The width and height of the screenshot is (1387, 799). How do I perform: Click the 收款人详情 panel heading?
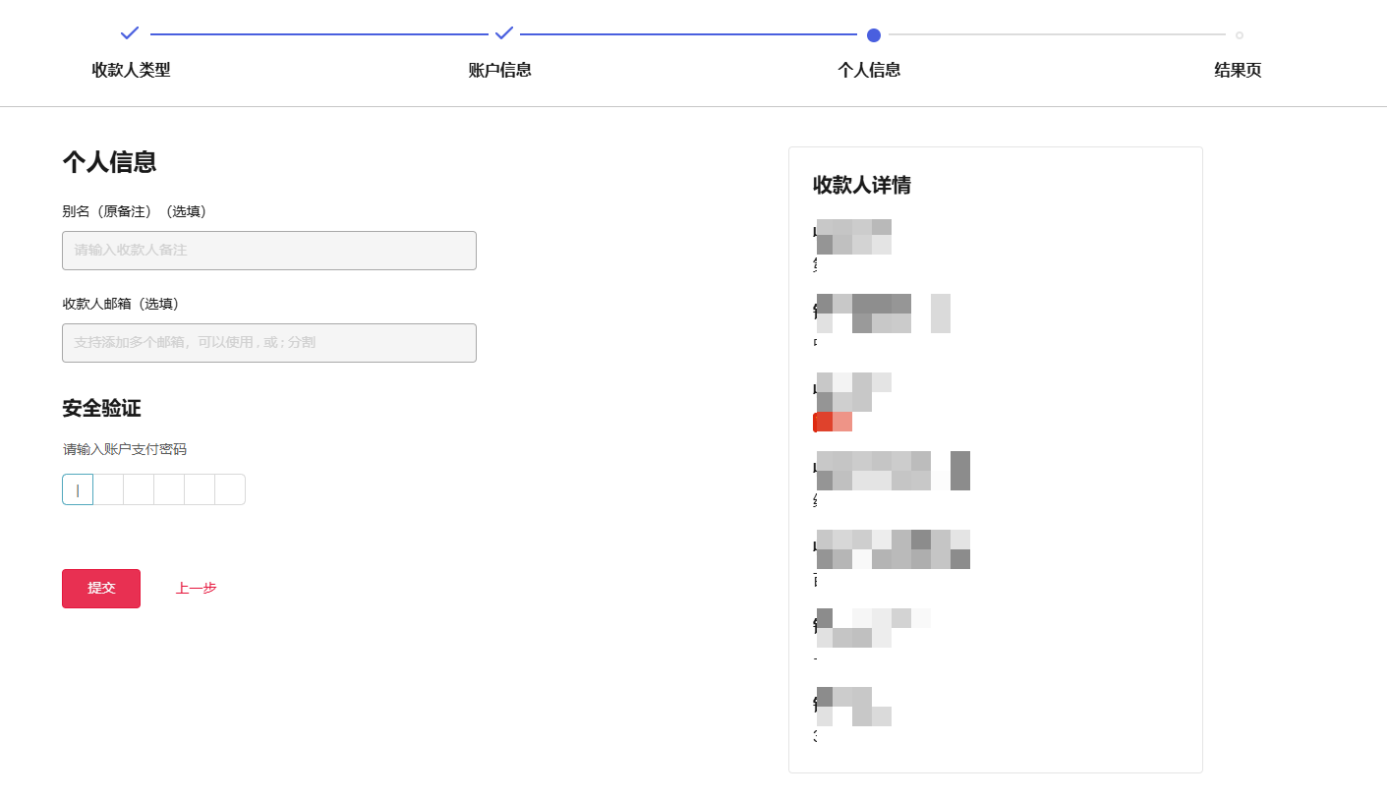tap(862, 185)
